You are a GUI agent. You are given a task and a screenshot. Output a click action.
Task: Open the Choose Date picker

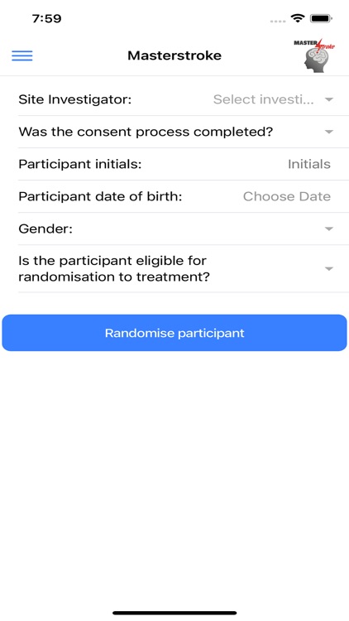[287, 196]
